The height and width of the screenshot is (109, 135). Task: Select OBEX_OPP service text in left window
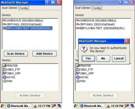(14, 73)
